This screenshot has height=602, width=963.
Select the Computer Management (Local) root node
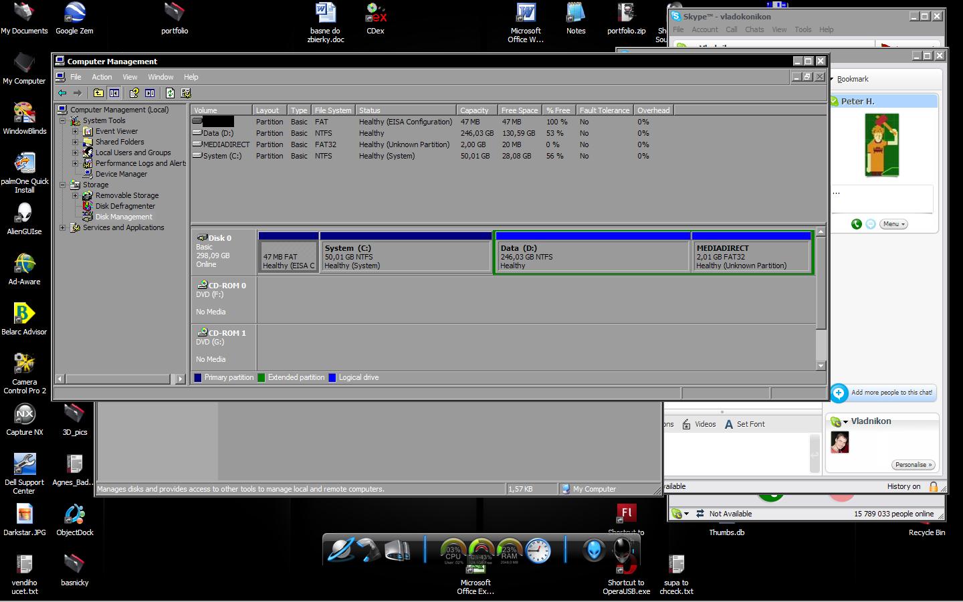coord(119,110)
